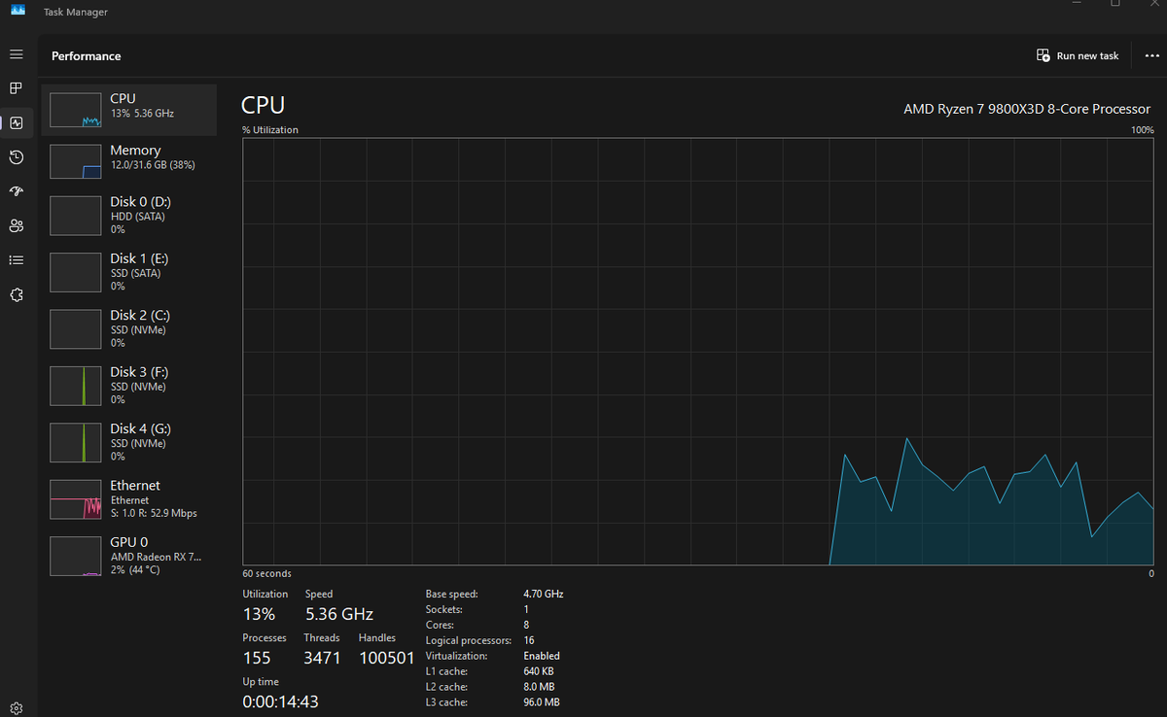The width and height of the screenshot is (1167, 717).
Task: Click the L1 cache 640 KB value
Action: pos(539,671)
